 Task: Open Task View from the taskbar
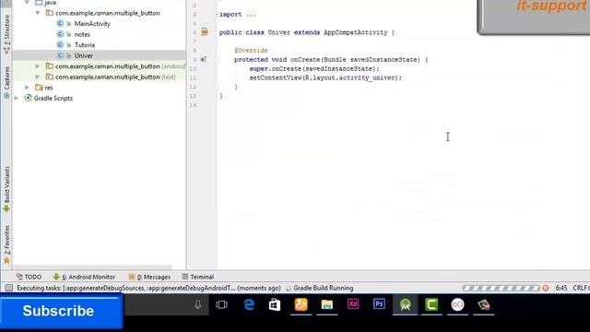coord(221,304)
